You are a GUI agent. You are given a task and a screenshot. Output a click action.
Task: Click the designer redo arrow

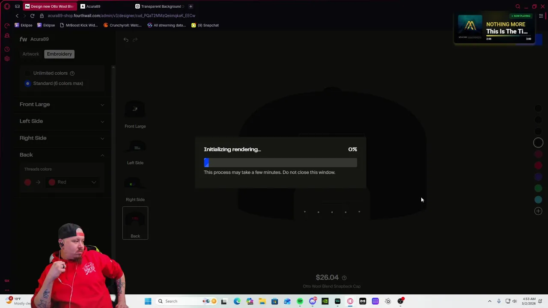click(x=135, y=40)
